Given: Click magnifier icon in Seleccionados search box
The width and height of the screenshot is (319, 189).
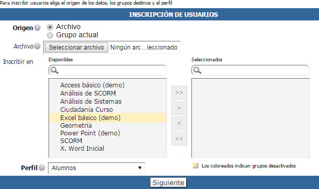Looking at the screenshot, I should tap(197, 70).
